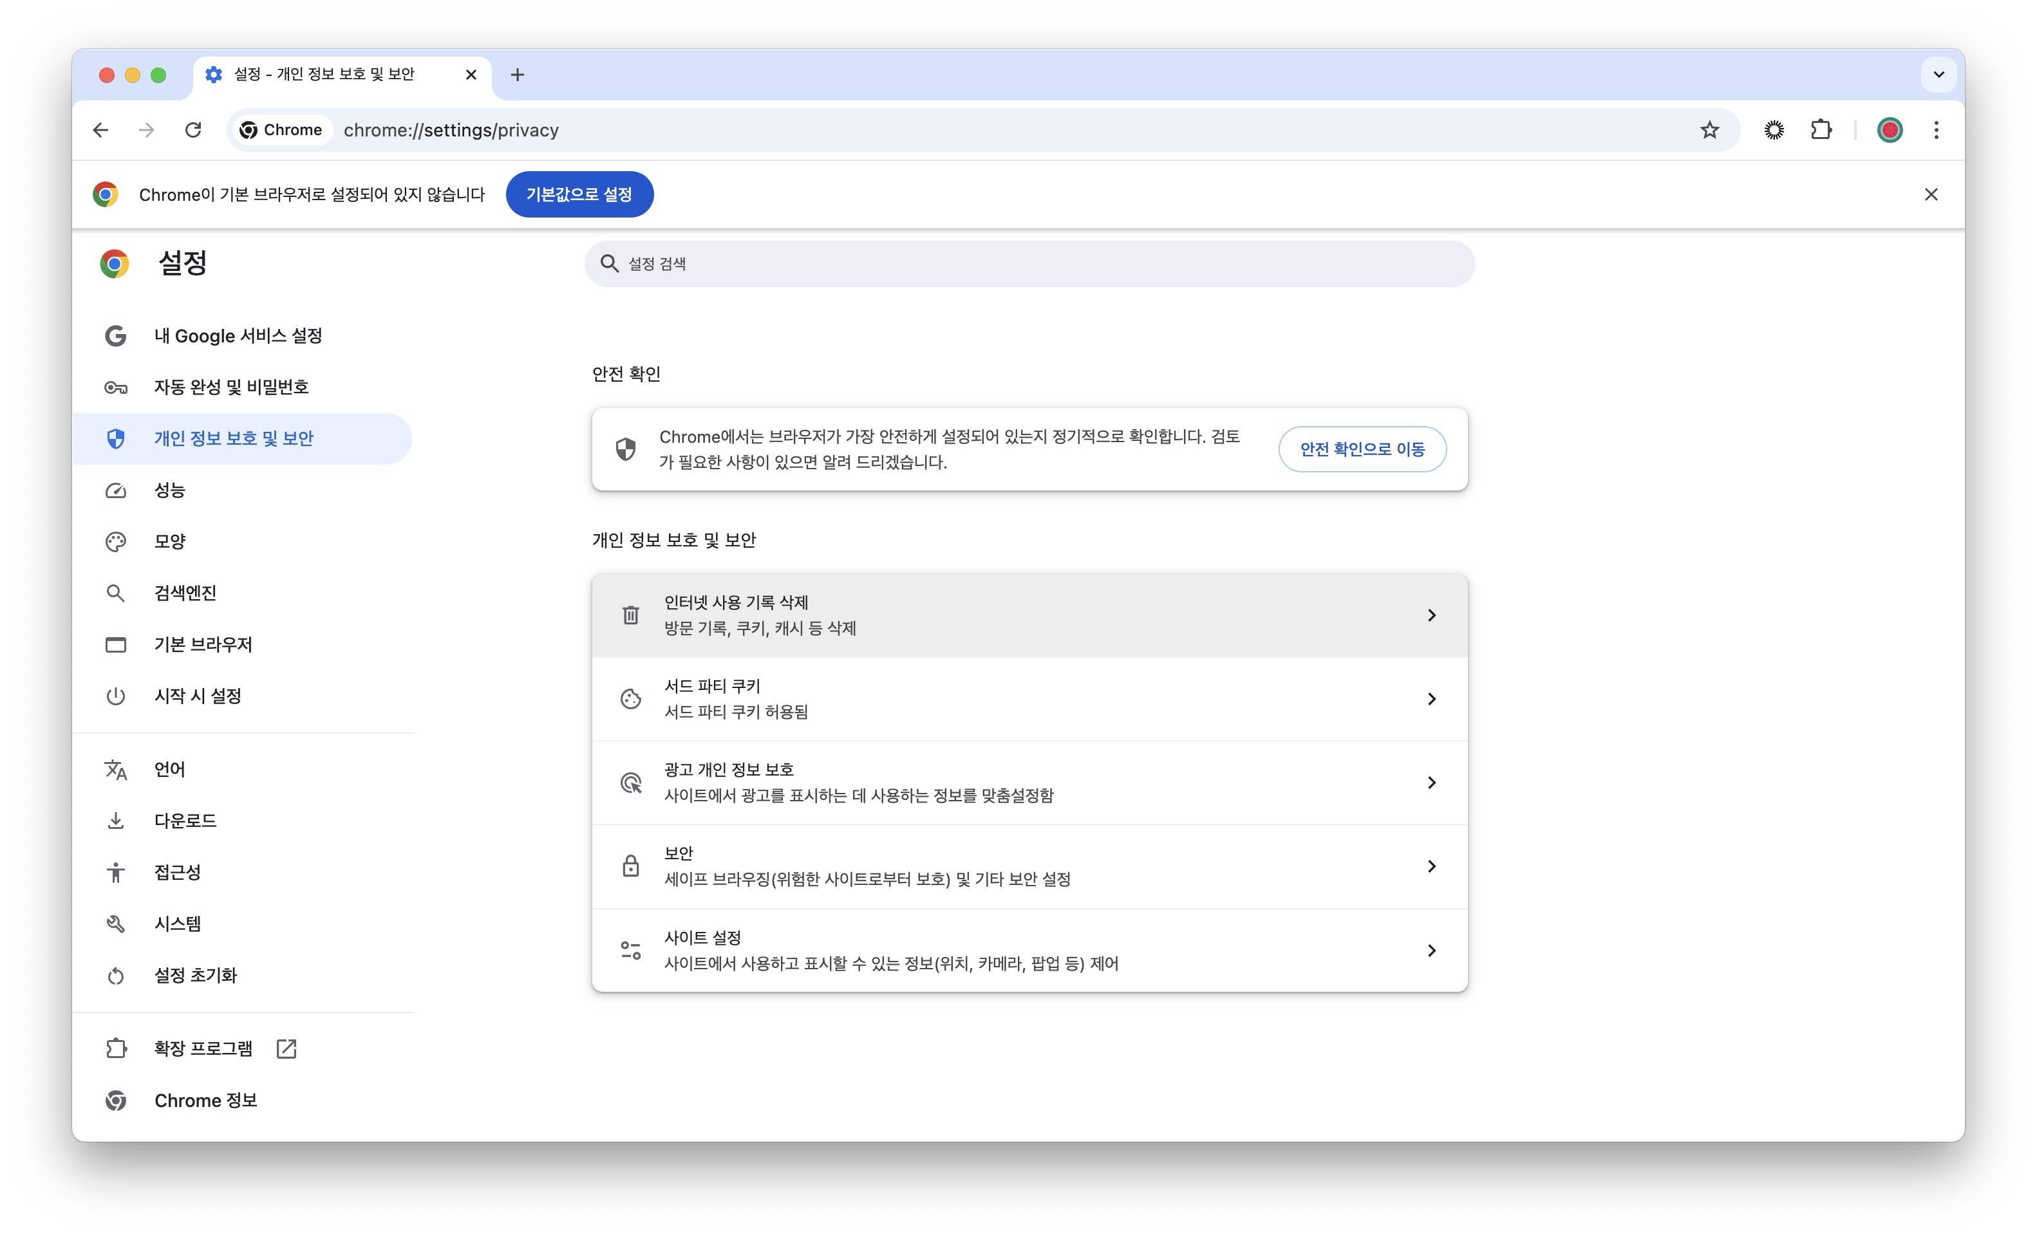Expand the tab search dropdown arrow
The width and height of the screenshot is (2037, 1237).
tap(1938, 75)
